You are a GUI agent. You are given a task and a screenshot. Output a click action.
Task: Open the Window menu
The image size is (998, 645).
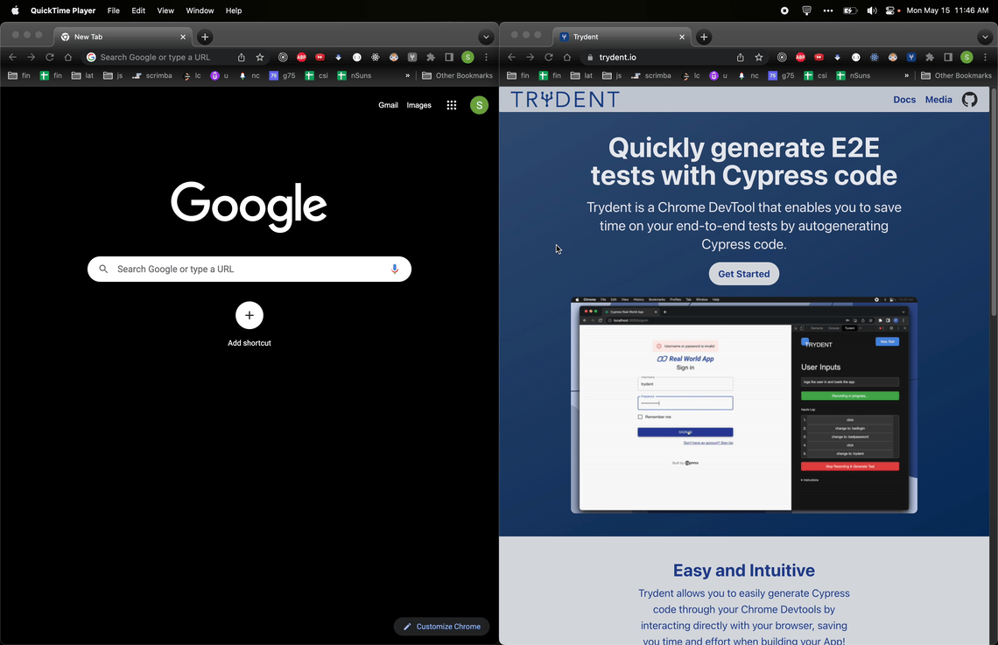click(200, 11)
